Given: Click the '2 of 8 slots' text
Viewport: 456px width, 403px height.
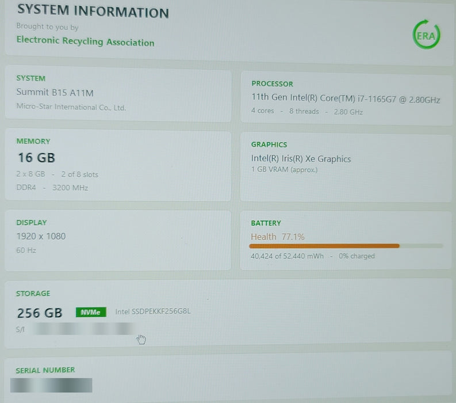Looking at the screenshot, I should tap(80, 174).
